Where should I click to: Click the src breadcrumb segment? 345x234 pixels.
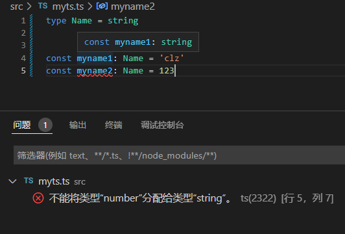tap(16, 6)
